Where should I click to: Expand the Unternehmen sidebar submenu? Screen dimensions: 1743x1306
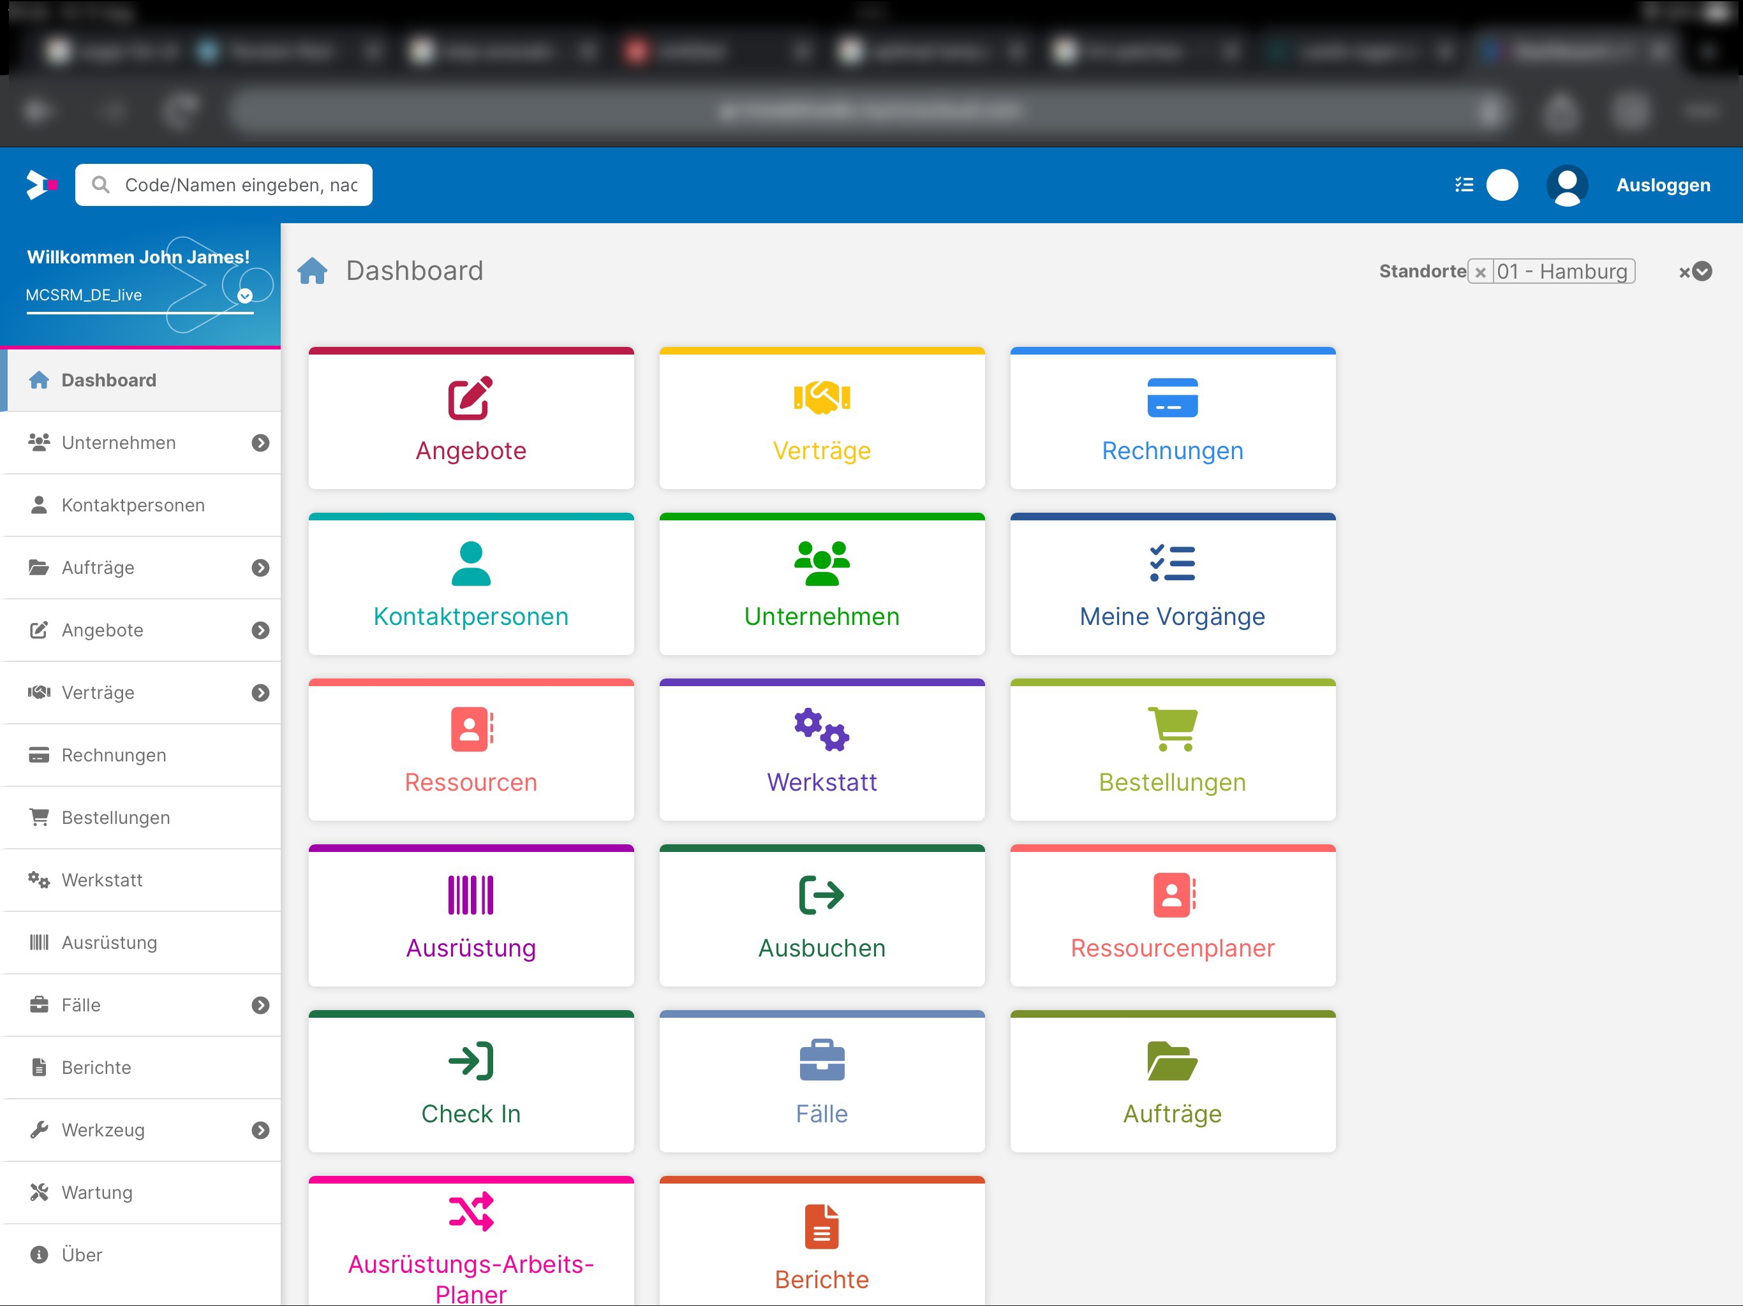pyautogui.click(x=260, y=443)
